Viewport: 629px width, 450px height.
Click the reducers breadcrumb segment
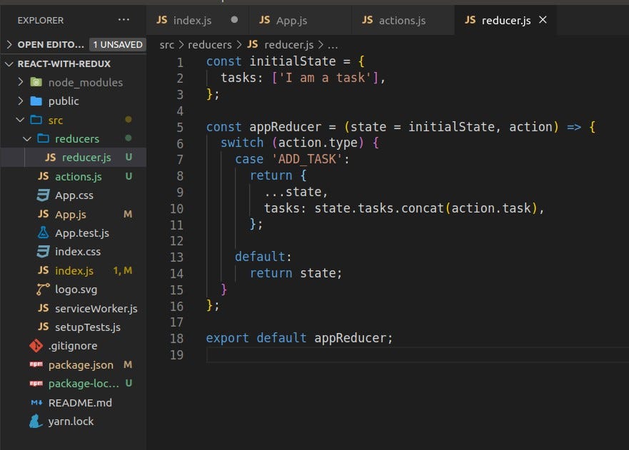[210, 44]
